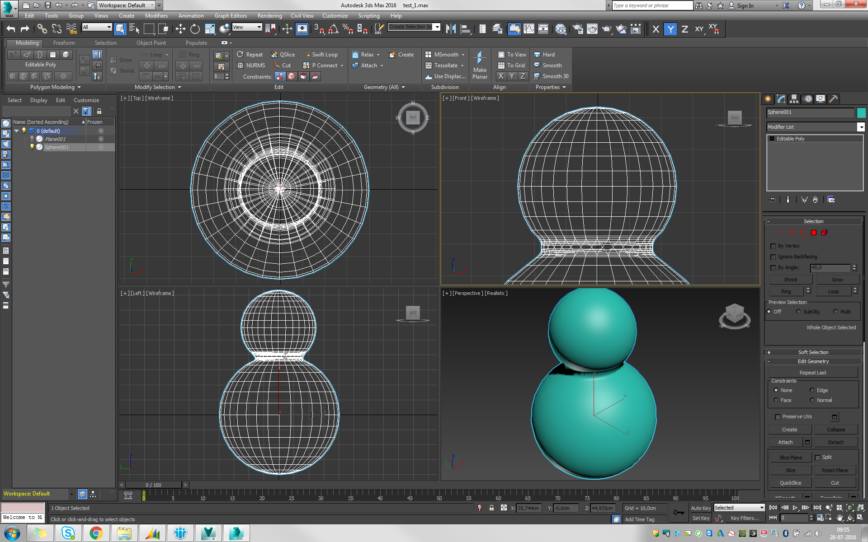Open the Hierarchy command panel tab
Screen dimensions: 868x542
pyautogui.click(x=794, y=99)
